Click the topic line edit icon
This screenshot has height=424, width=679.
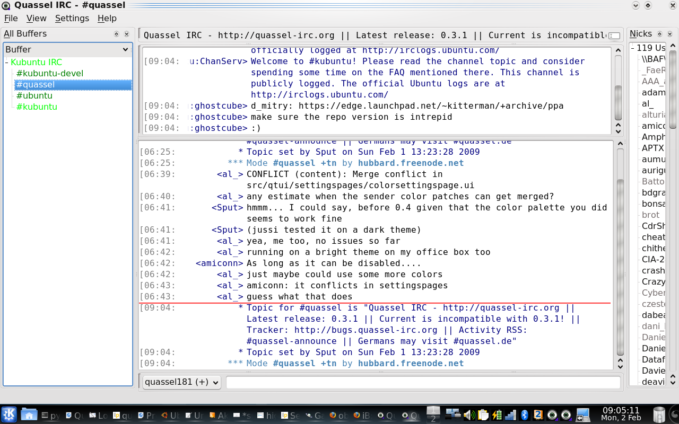pos(614,36)
